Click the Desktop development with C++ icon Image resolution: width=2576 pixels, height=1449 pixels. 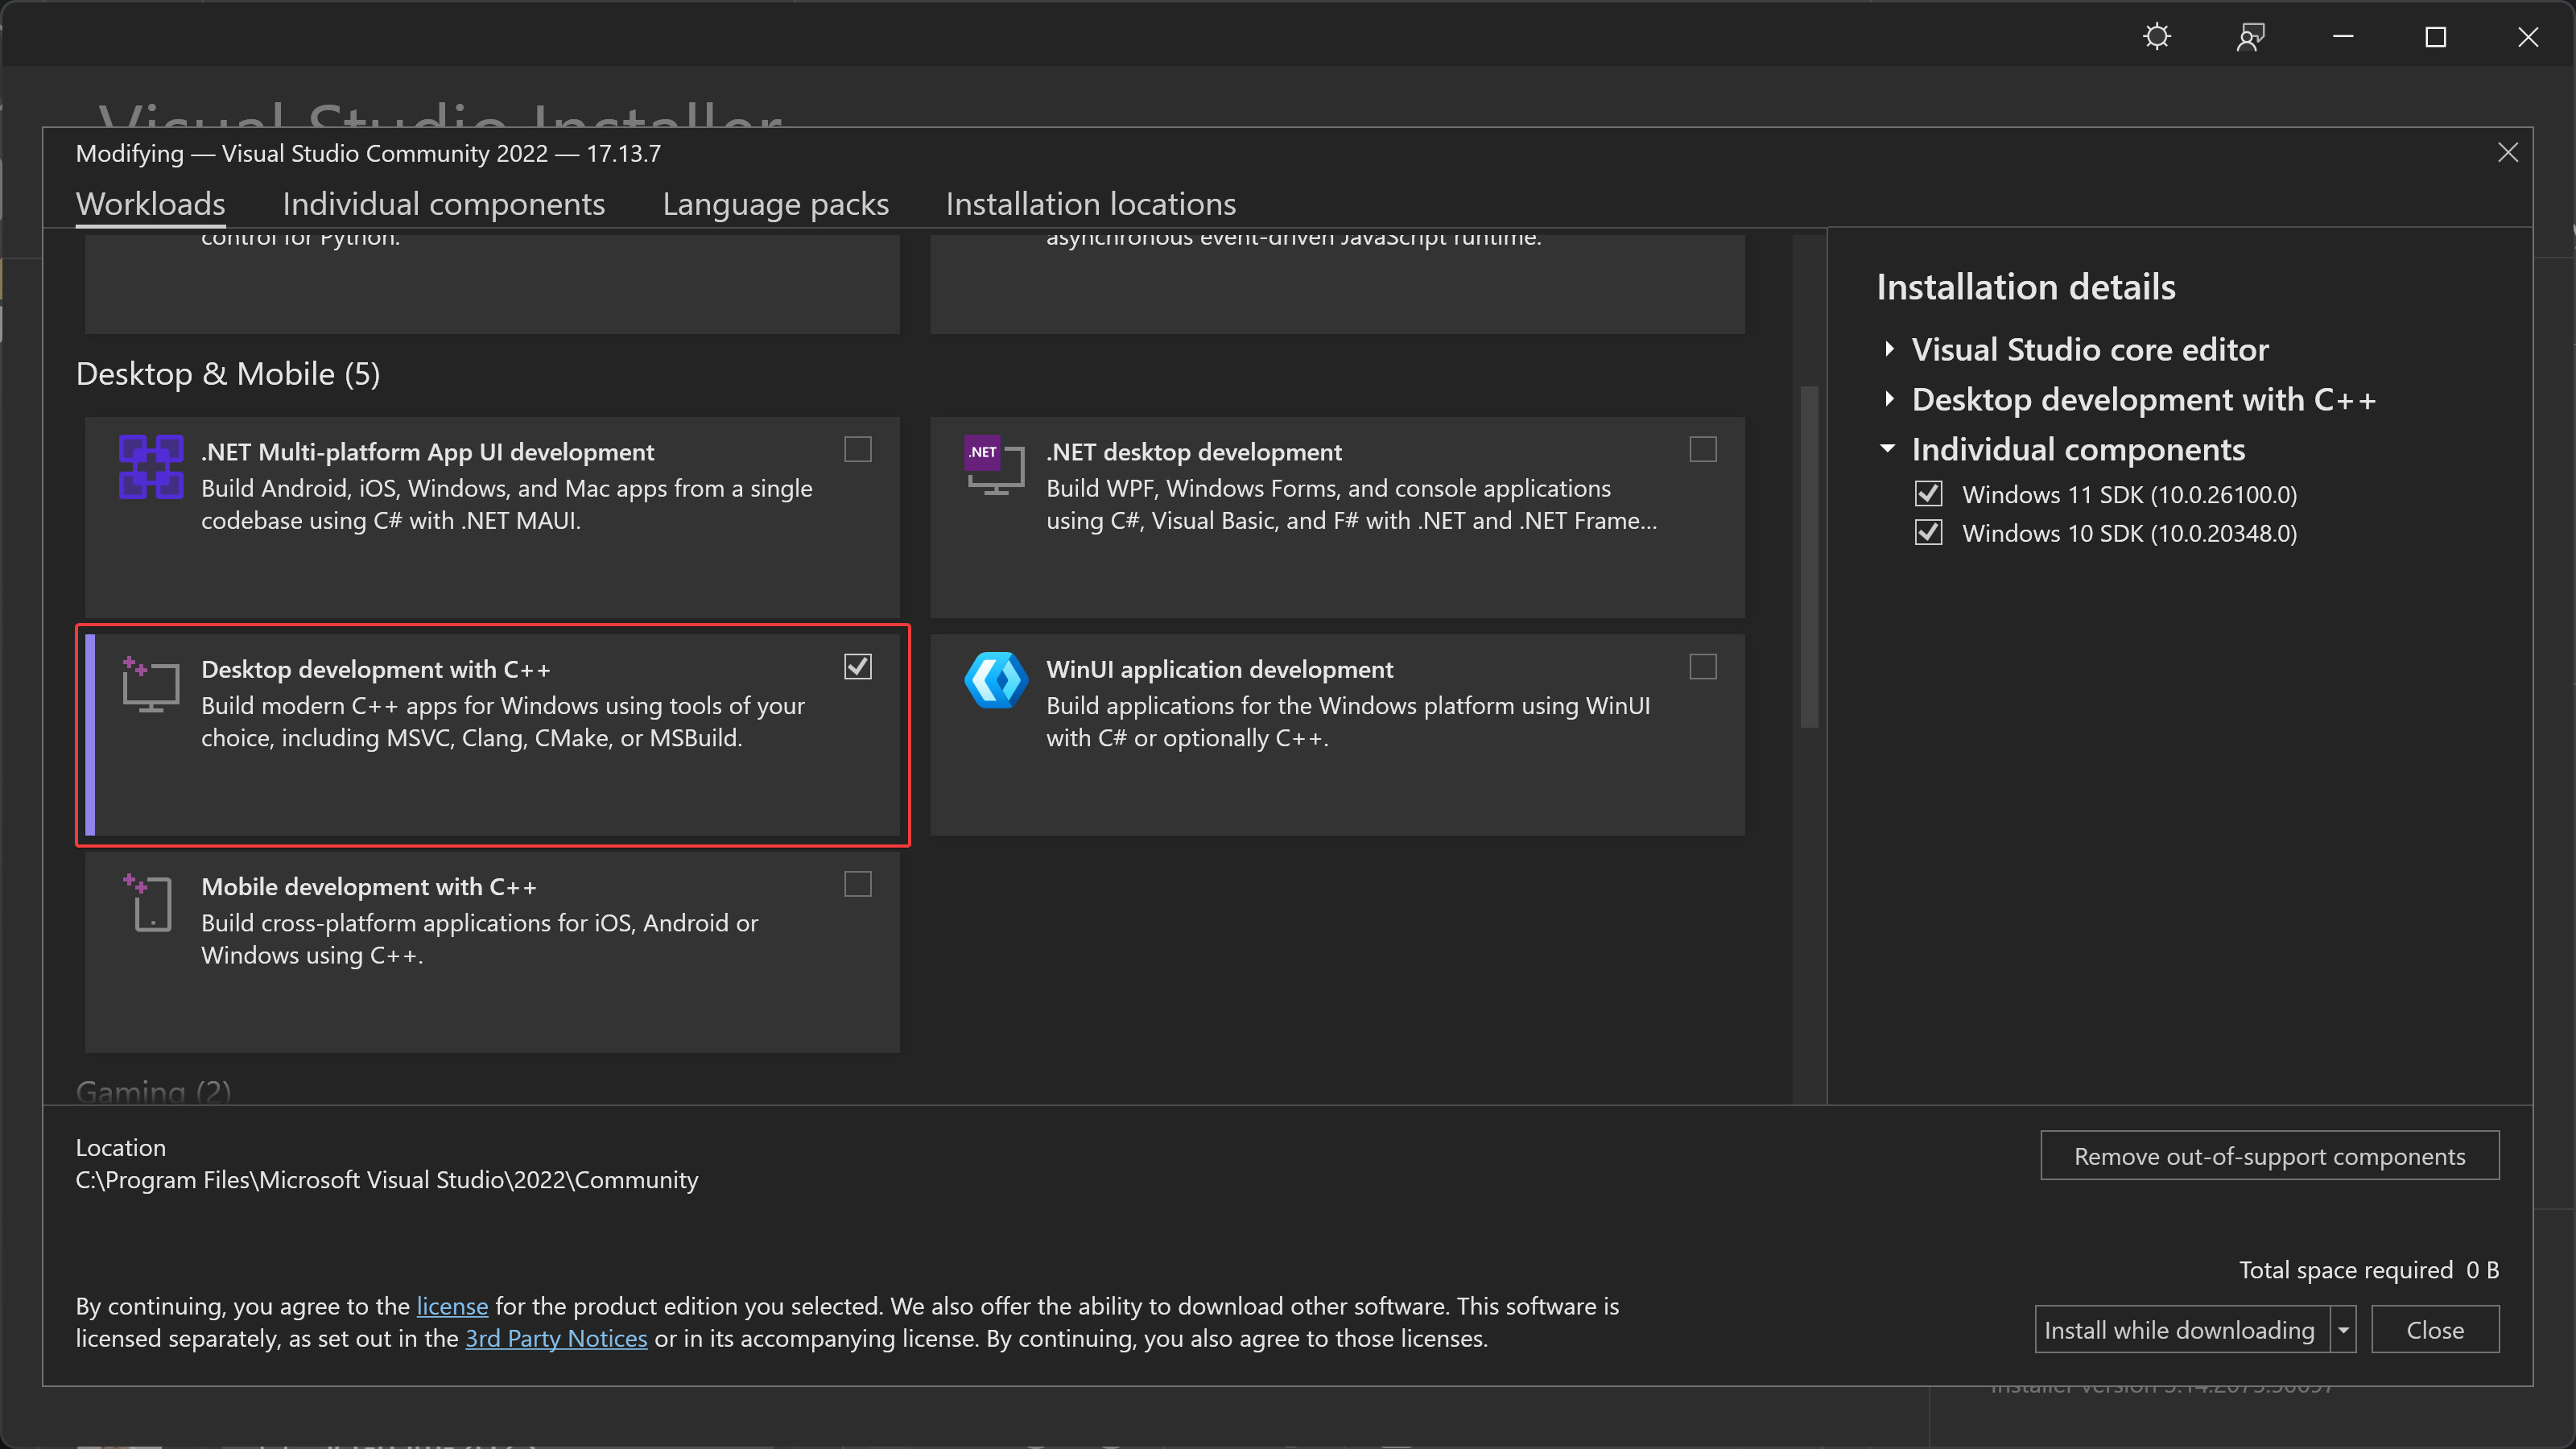click(x=151, y=684)
